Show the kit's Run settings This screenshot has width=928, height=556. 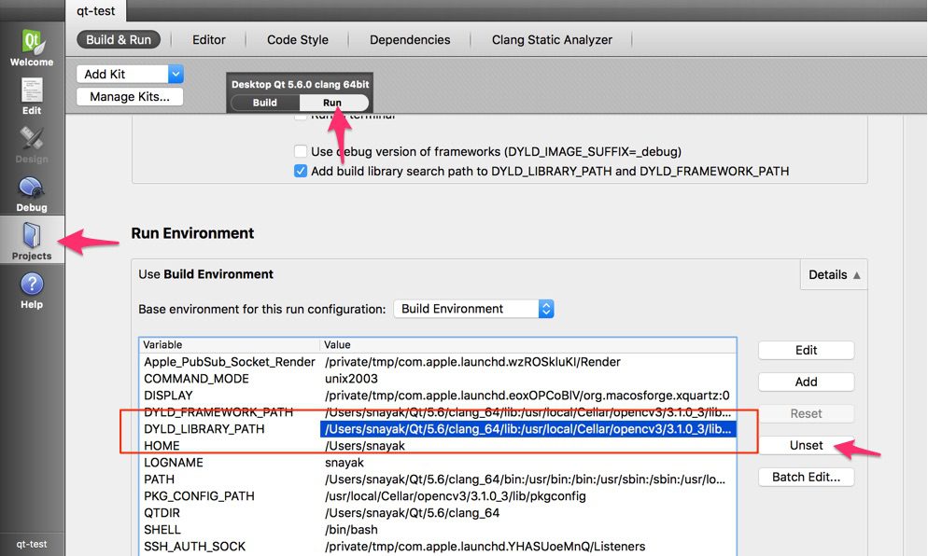333,103
